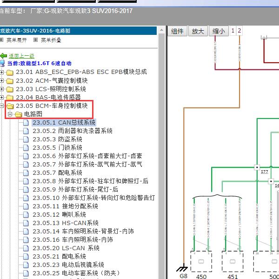This screenshot has height=279, width=279.
Task: Click the document icon of 23.05.7 氙气前大灯
Action: pos(26,165)
